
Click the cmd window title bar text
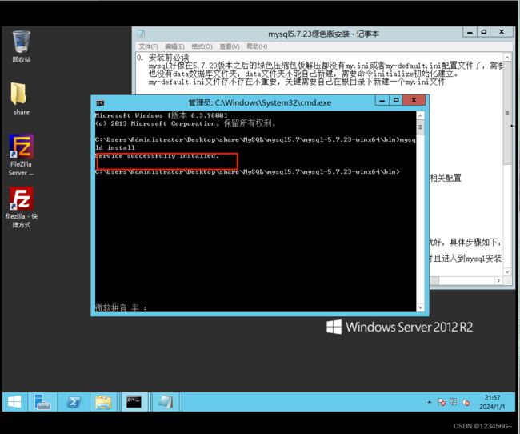click(x=260, y=103)
